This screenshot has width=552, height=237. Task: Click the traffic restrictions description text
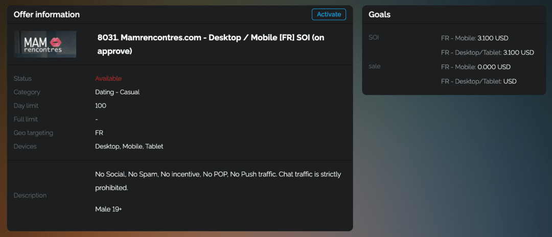coord(218,181)
